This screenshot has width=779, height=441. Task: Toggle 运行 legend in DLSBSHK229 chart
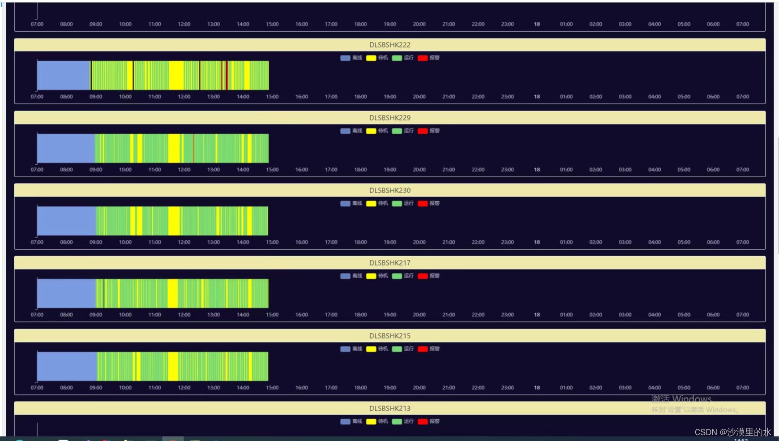[x=403, y=131]
